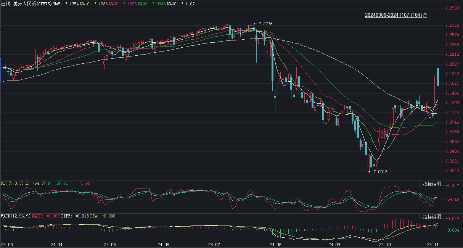
Task: Select the MA5 moving average label
Action: [x=57, y=3]
